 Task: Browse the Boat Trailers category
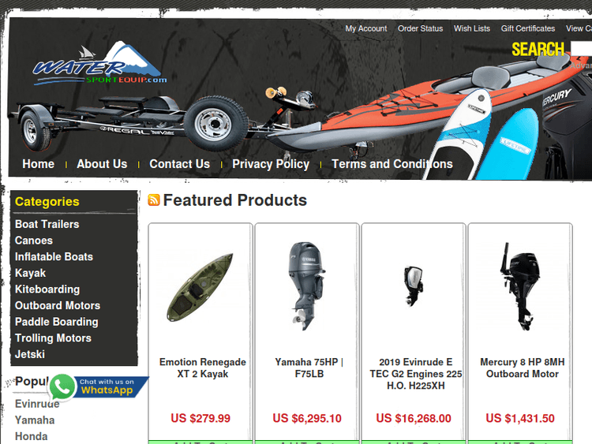point(47,224)
